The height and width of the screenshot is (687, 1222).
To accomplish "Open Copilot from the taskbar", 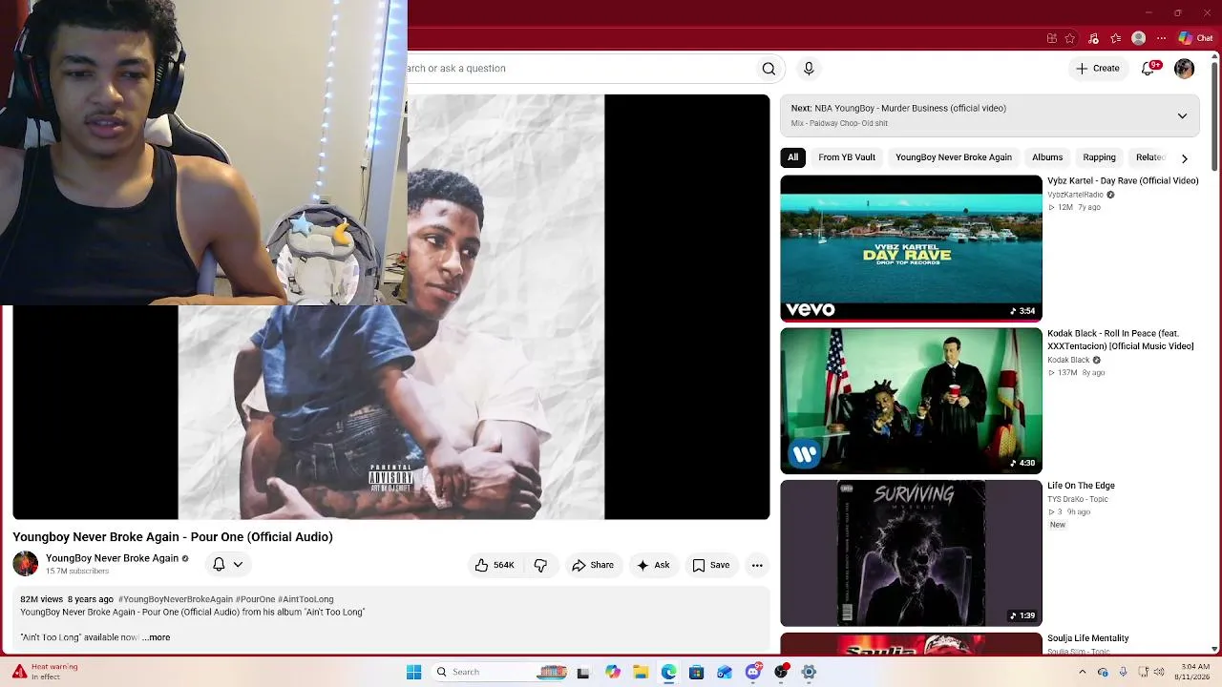I will pyautogui.click(x=613, y=672).
